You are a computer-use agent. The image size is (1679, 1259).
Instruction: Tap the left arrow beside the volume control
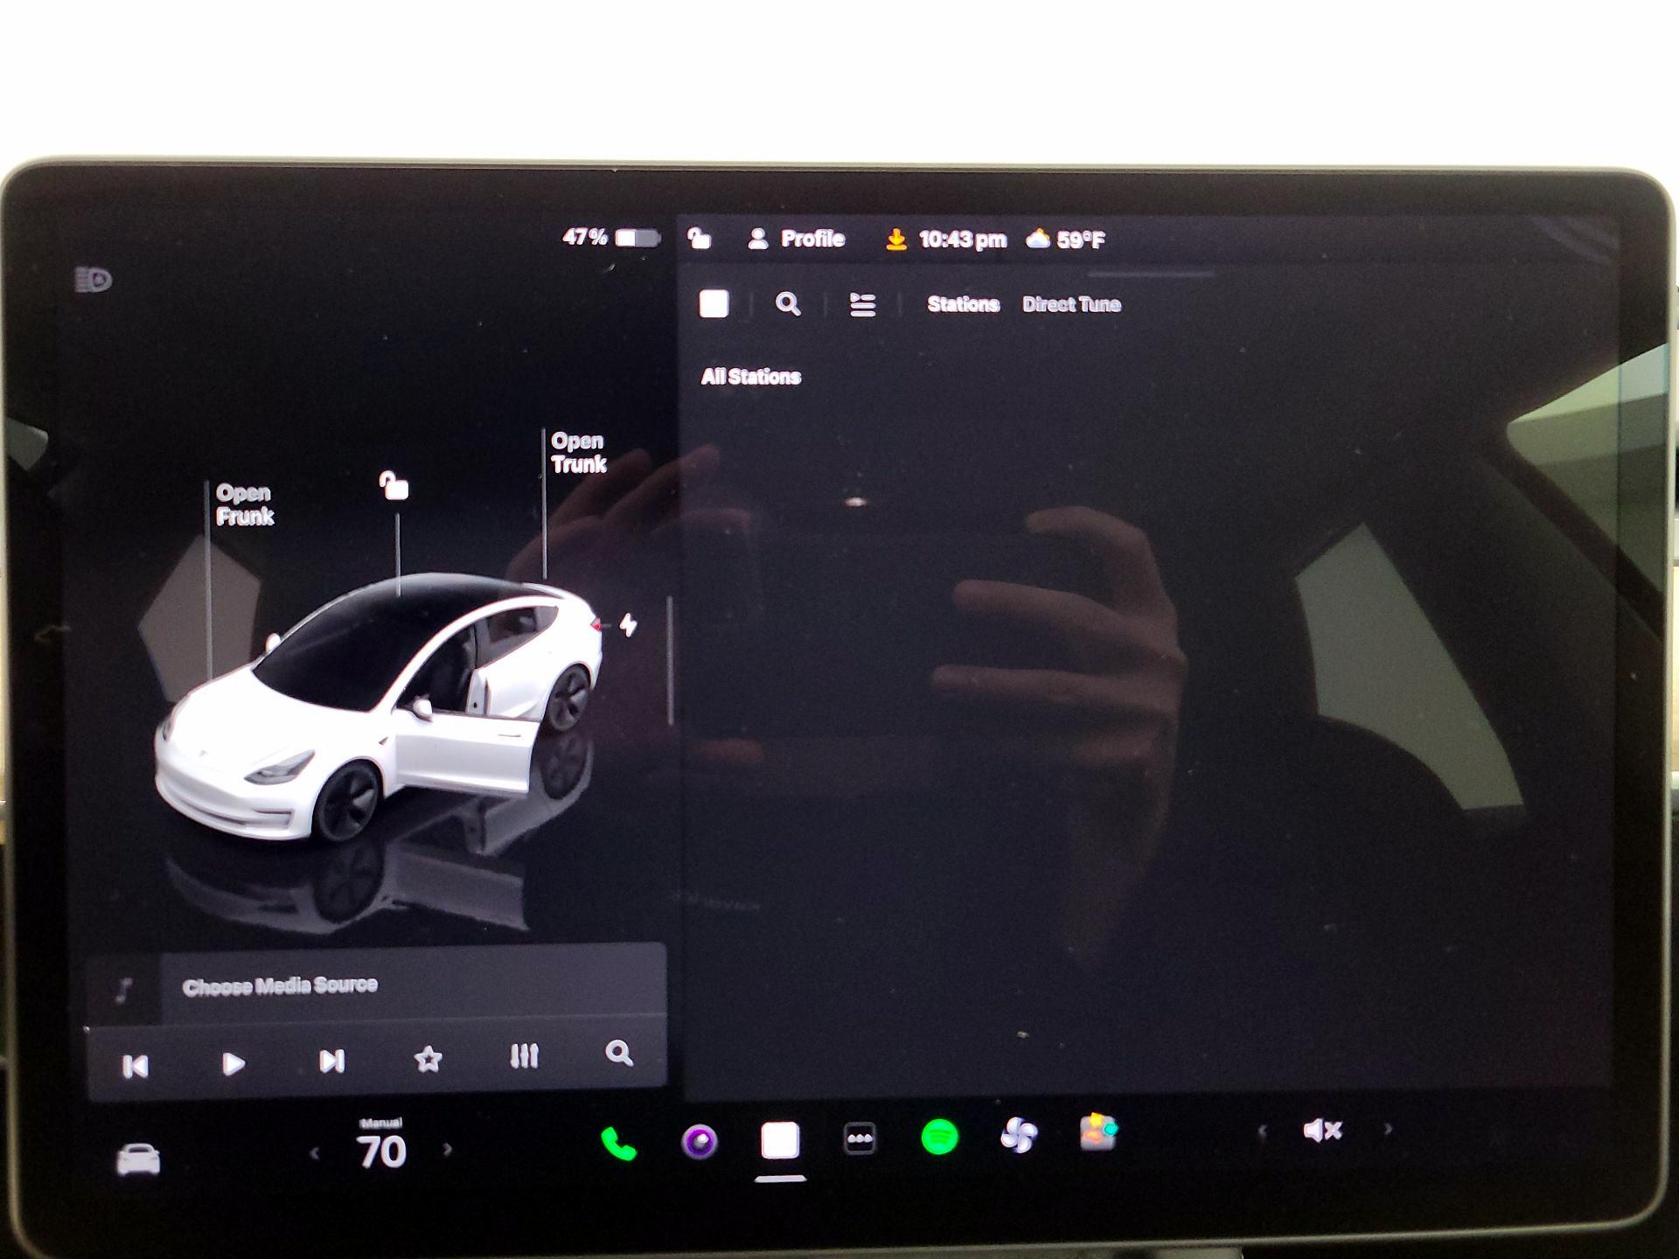click(1262, 1130)
